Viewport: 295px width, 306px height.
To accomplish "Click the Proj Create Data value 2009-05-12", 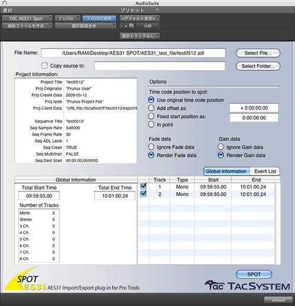I will pyautogui.click(x=76, y=95).
